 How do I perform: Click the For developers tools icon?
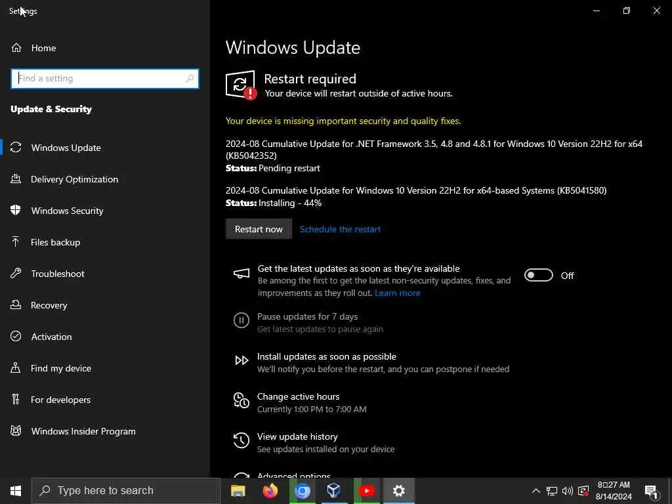tap(16, 399)
